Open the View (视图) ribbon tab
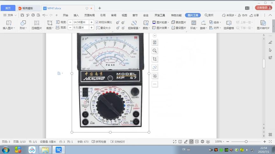Screen dimensions: 275x154 [x=124, y=15]
